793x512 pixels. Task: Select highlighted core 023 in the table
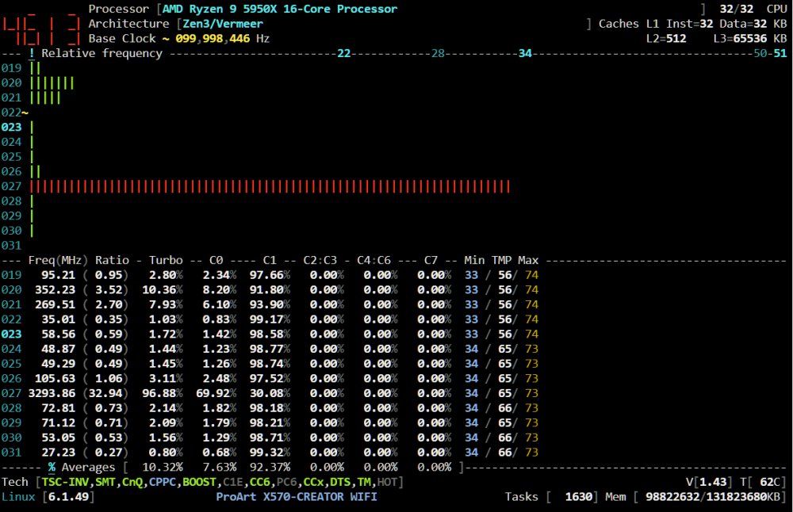pyautogui.click(x=12, y=334)
